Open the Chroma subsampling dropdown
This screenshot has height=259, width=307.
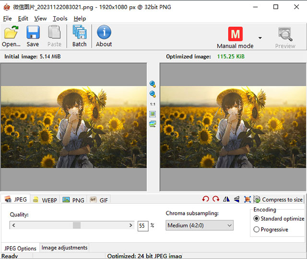click(x=200, y=225)
